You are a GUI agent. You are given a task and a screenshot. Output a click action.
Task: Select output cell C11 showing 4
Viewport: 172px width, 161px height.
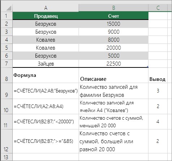158,122
